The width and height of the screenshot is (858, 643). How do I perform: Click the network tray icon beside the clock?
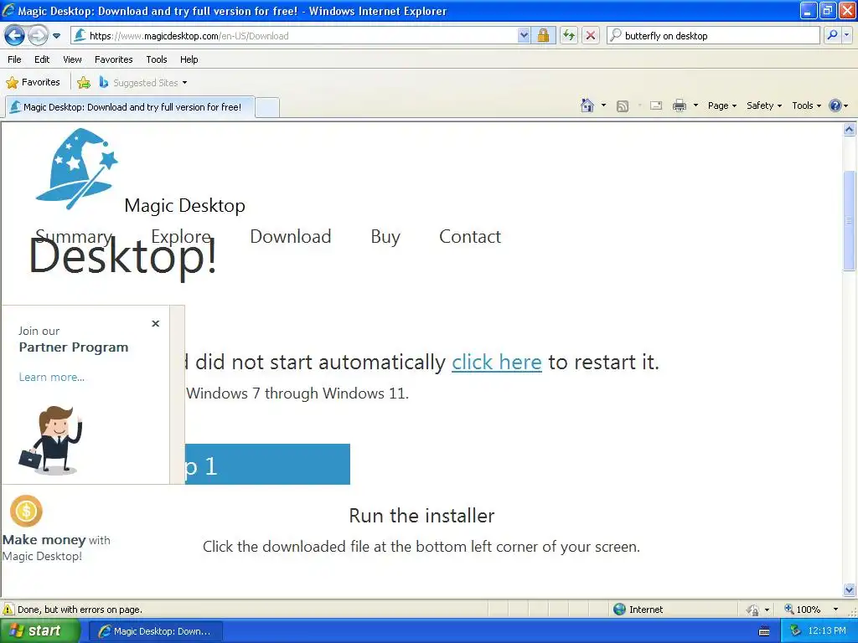pos(795,631)
